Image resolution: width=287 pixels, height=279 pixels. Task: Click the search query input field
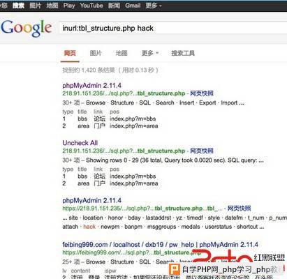(173, 28)
